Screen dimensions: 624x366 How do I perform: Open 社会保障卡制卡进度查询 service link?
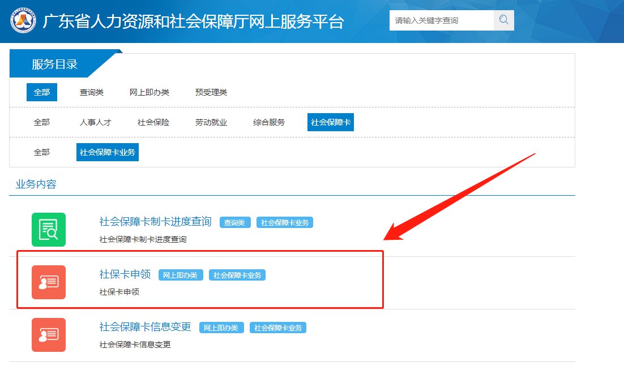tap(155, 222)
